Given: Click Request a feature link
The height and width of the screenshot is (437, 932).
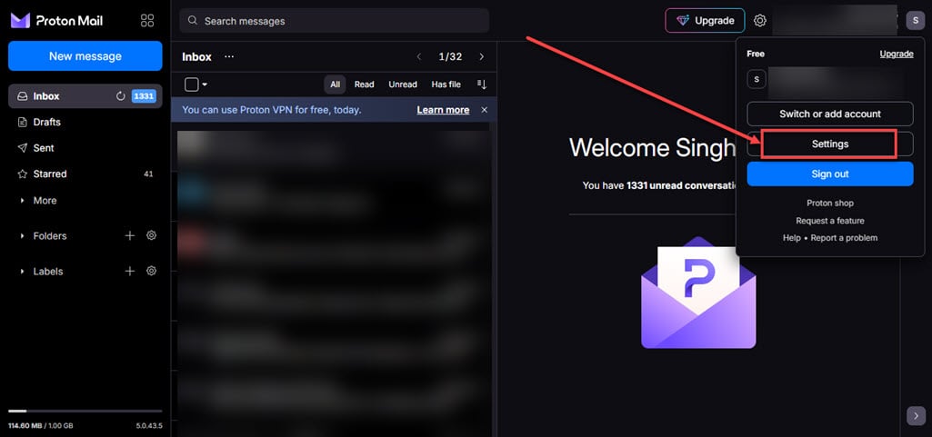Looking at the screenshot, I should pyautogui.click(x=830, y=221).
